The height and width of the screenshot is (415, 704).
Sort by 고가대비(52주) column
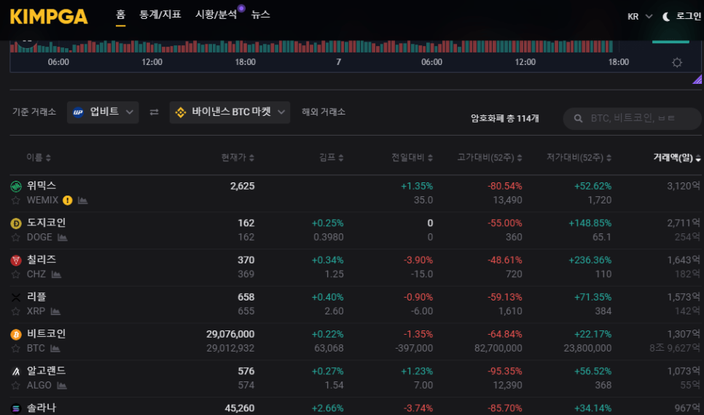point(490,158)
